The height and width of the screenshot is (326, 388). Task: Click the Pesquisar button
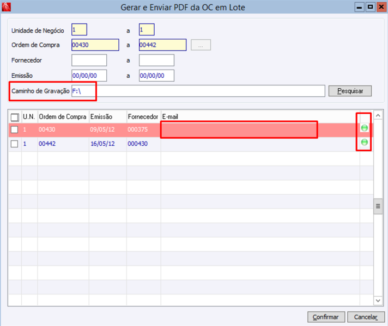coord(350,91)
